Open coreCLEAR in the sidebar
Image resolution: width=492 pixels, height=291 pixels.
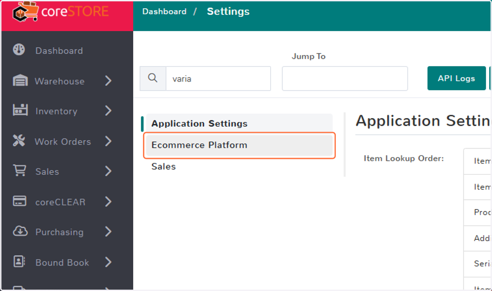[60, 202]
